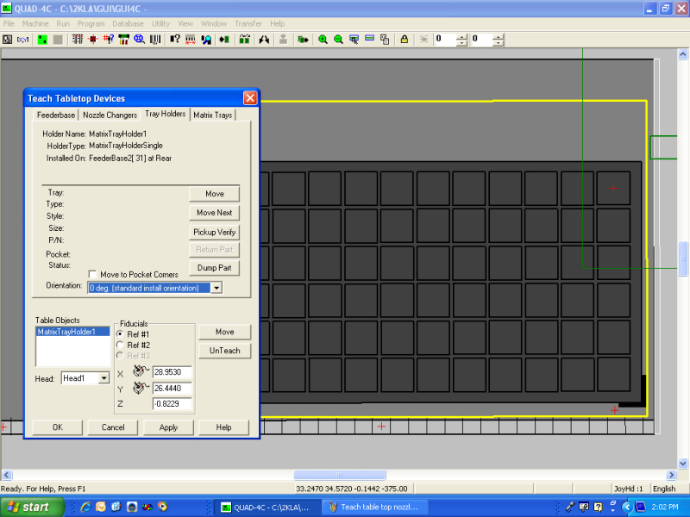
Task: Click the binoculars find toolbar icon
Action: 264,40
